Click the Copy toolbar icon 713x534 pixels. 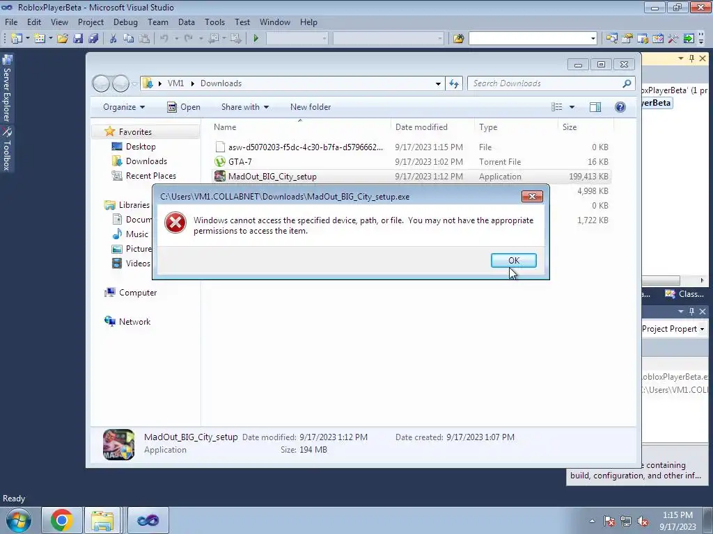(x=128, y=39)
